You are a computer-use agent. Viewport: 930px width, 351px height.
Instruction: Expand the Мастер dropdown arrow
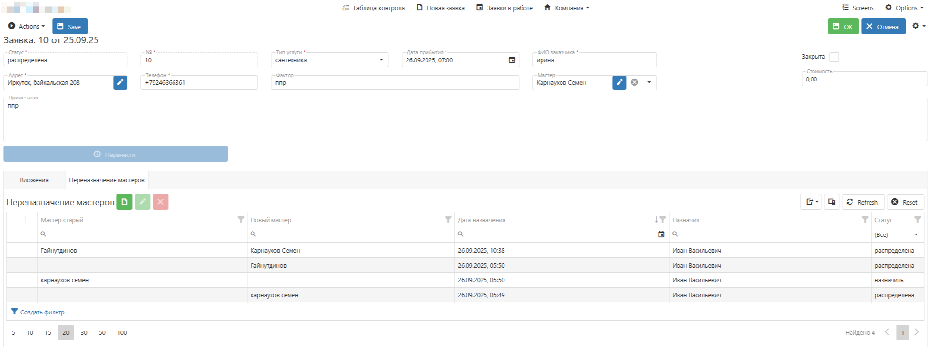649,82
